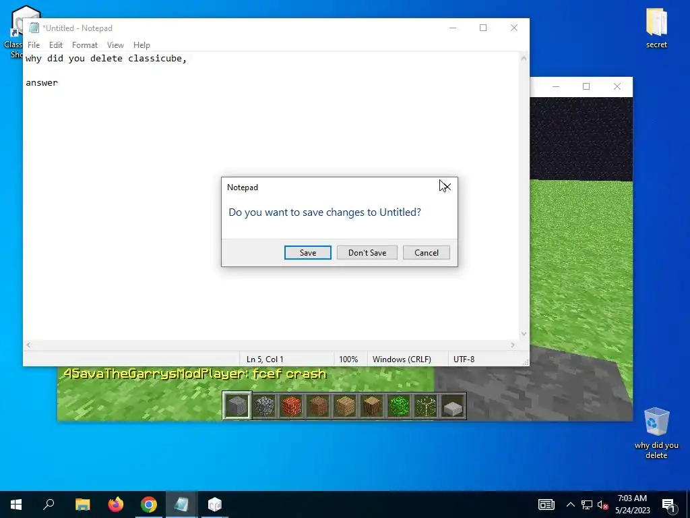Image resolution: width=690 pixels, height=518 pixels.
Task: Close the save changes dialog
Action: (x=446, y=188)
